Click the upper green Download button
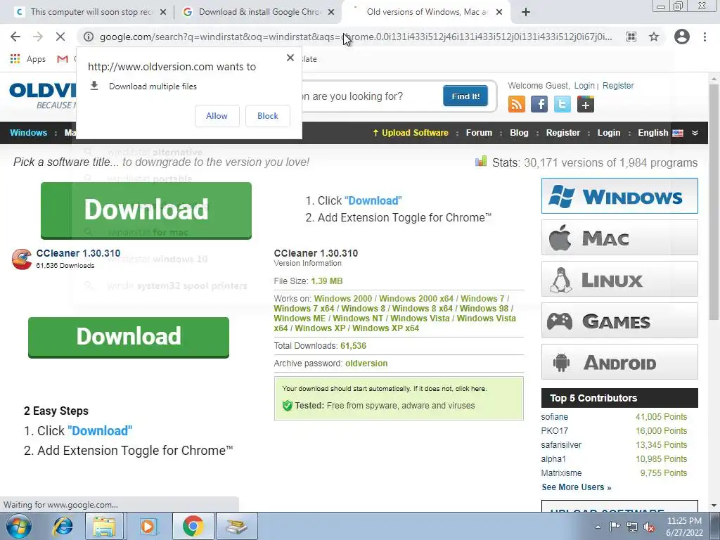This screenshot has height=540, width=720. [146, 210]
